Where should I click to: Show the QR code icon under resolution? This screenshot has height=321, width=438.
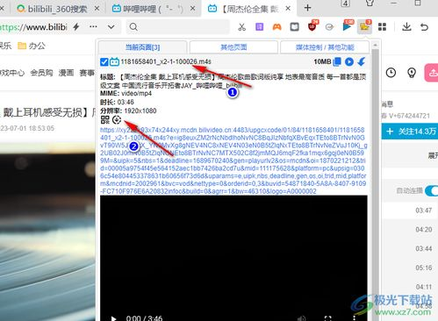click(104, 119)
